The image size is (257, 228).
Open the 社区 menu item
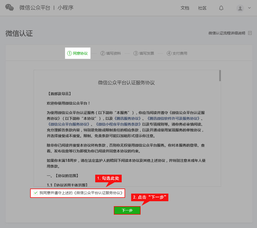202,8
